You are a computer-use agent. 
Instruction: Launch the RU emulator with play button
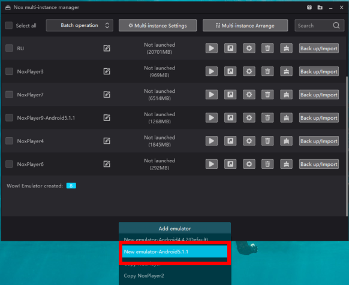click(212, 48)
